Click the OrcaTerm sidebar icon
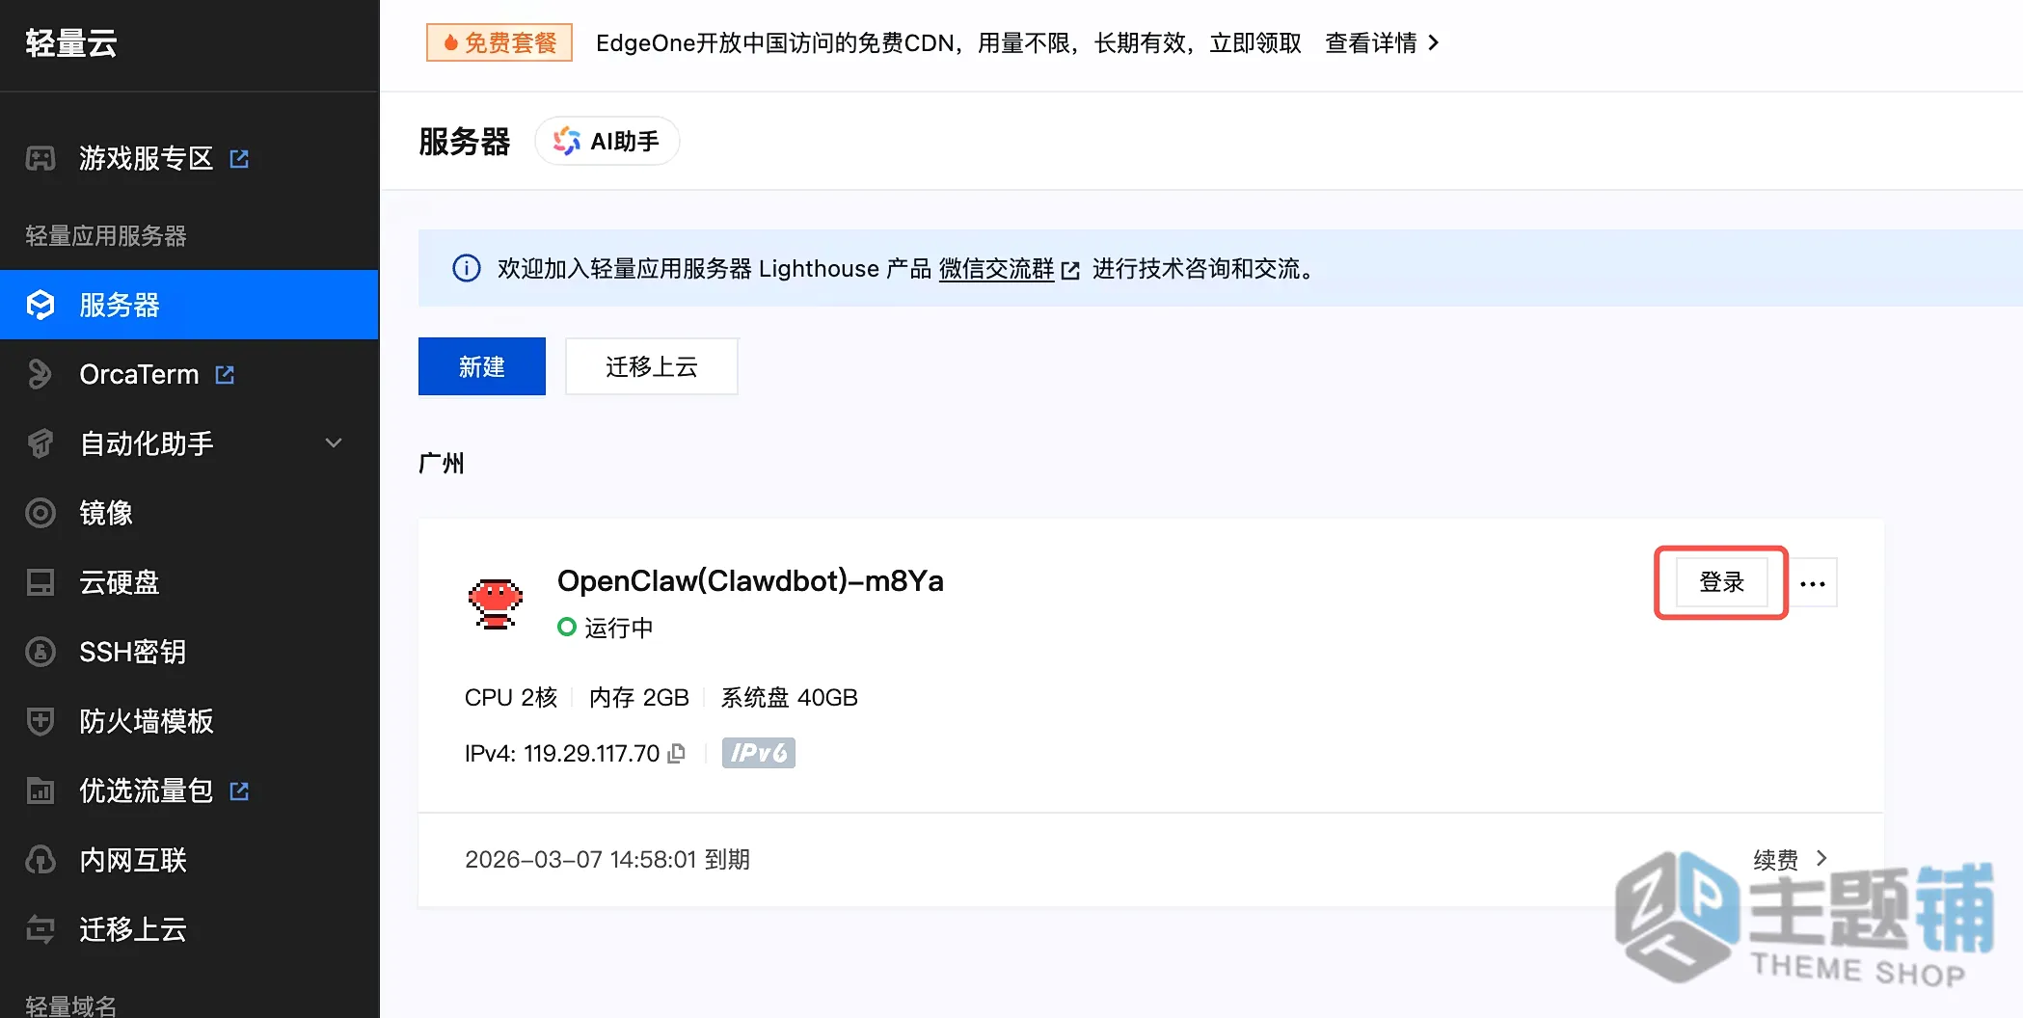Image resolution: width=2023 pixels, height=1018 pixels. [x=40, y=374]
